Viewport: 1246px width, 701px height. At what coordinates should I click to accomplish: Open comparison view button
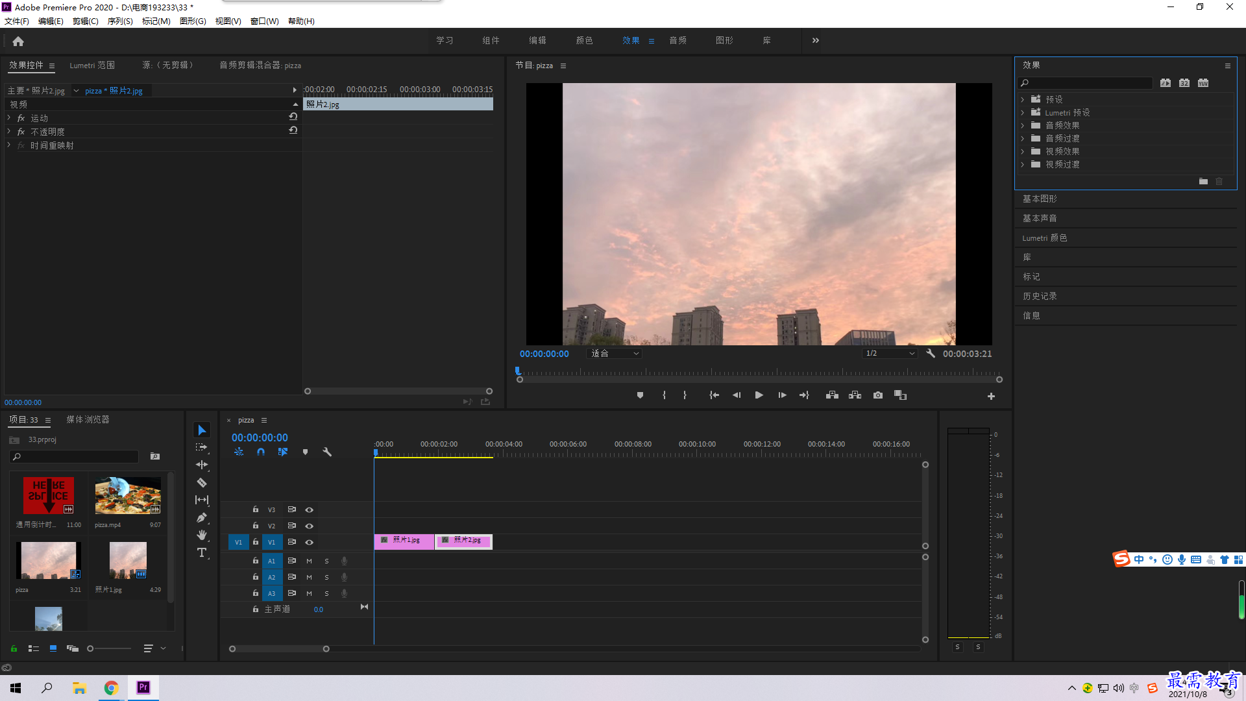point(900,395)
